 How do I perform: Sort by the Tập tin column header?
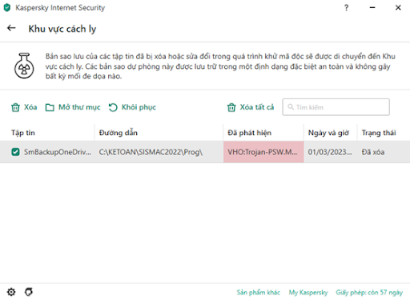click(x=23, y=133)
